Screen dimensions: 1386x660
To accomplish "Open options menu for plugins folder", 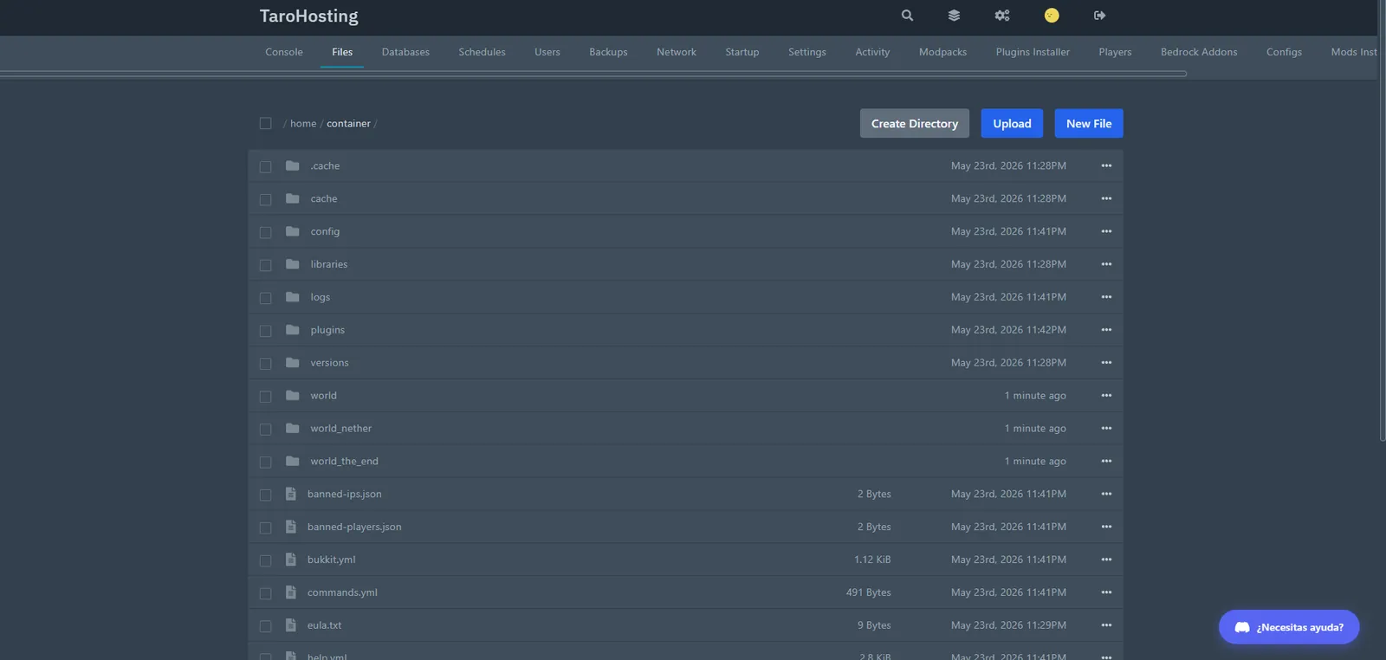I will 1106,330.
